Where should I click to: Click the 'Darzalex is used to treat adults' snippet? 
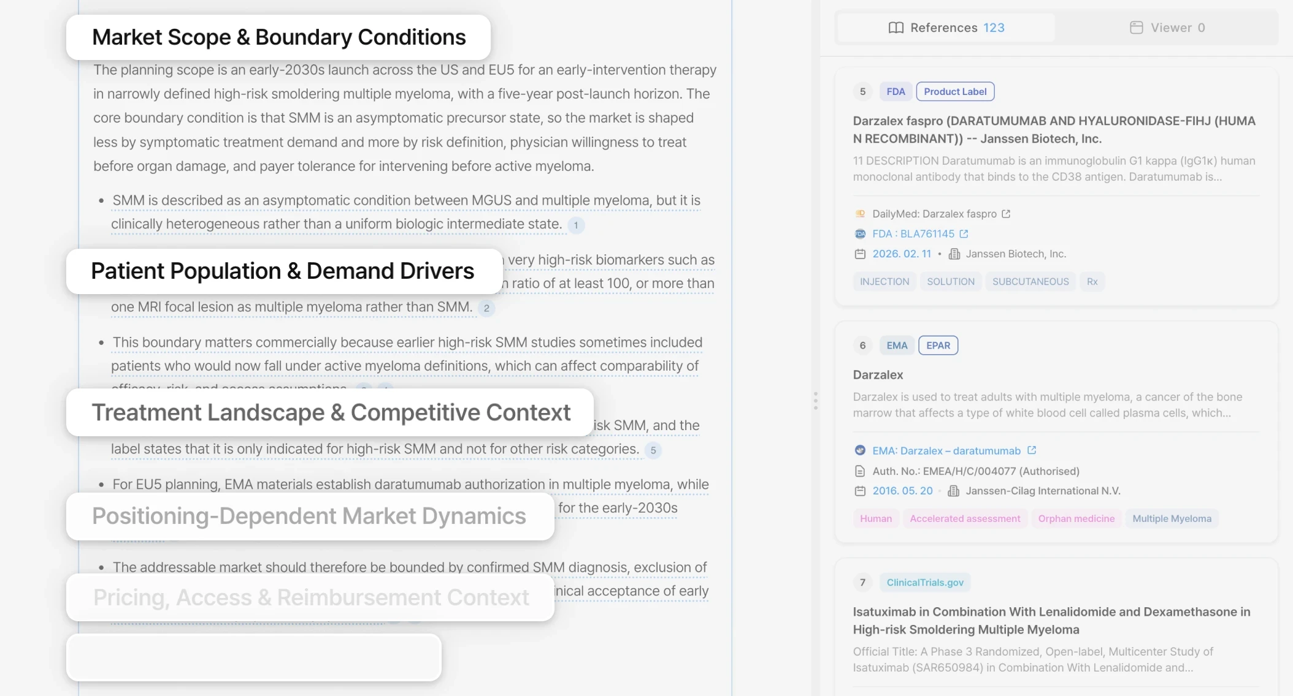click(x=1048, y=405)
